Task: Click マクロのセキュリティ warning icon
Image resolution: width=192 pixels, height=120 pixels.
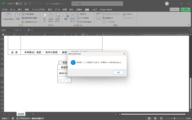Action: tap(23, 22)
